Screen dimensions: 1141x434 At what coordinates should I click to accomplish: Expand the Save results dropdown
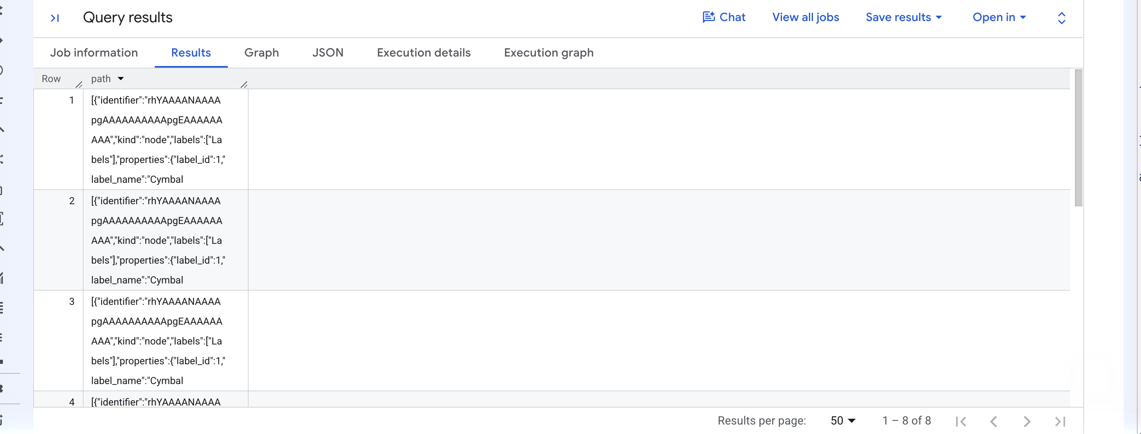click(x=904, y=17)
